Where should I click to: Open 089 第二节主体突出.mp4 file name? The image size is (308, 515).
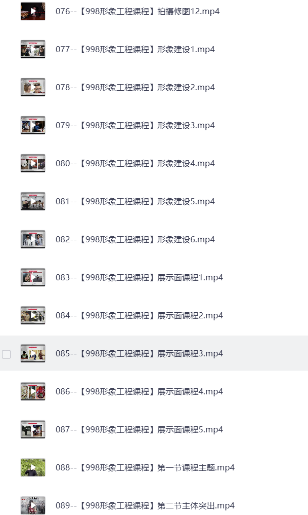pyautogui.click(x=145, y=505)
